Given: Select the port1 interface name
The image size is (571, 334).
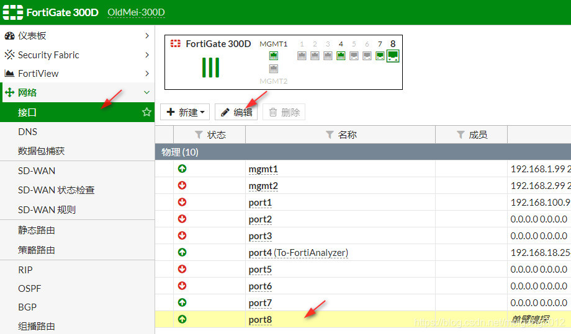Looking at the screenshot, I should point(260,203).
